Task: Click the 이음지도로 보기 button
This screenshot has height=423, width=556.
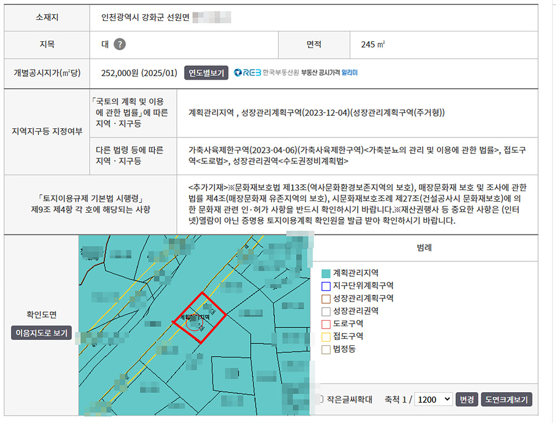Action: tap(41, 333)
